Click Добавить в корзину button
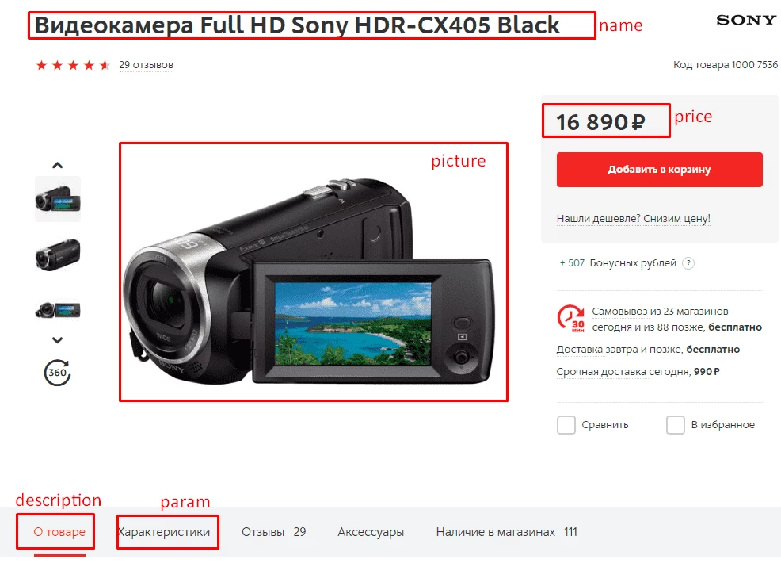781x563 pixels. coord(660,170)
